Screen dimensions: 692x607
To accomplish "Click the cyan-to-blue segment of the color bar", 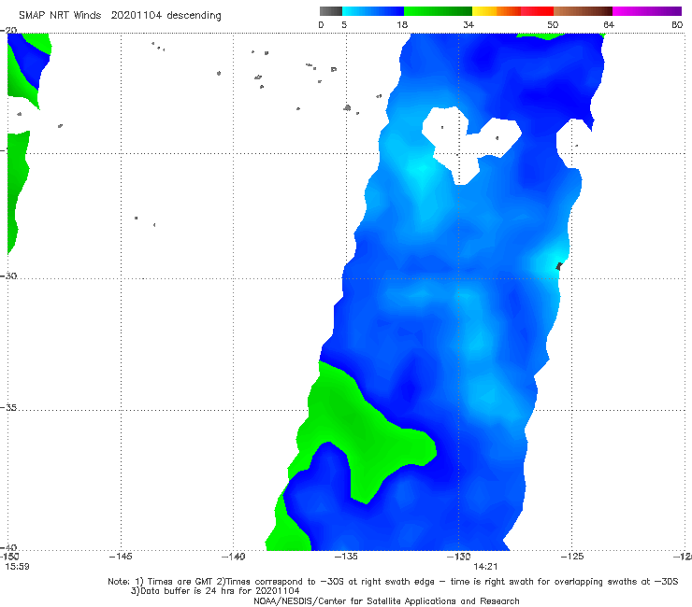I will [373, 11].
